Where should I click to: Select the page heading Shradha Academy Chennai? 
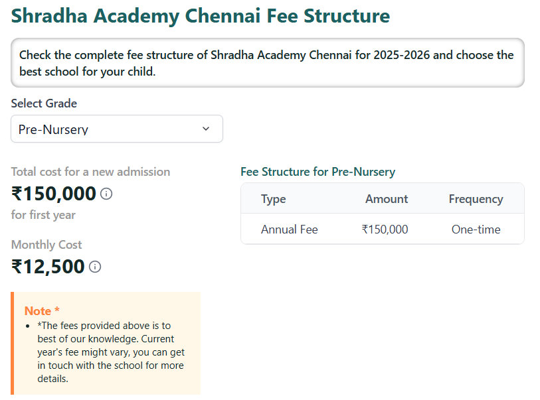coord(199,15)
